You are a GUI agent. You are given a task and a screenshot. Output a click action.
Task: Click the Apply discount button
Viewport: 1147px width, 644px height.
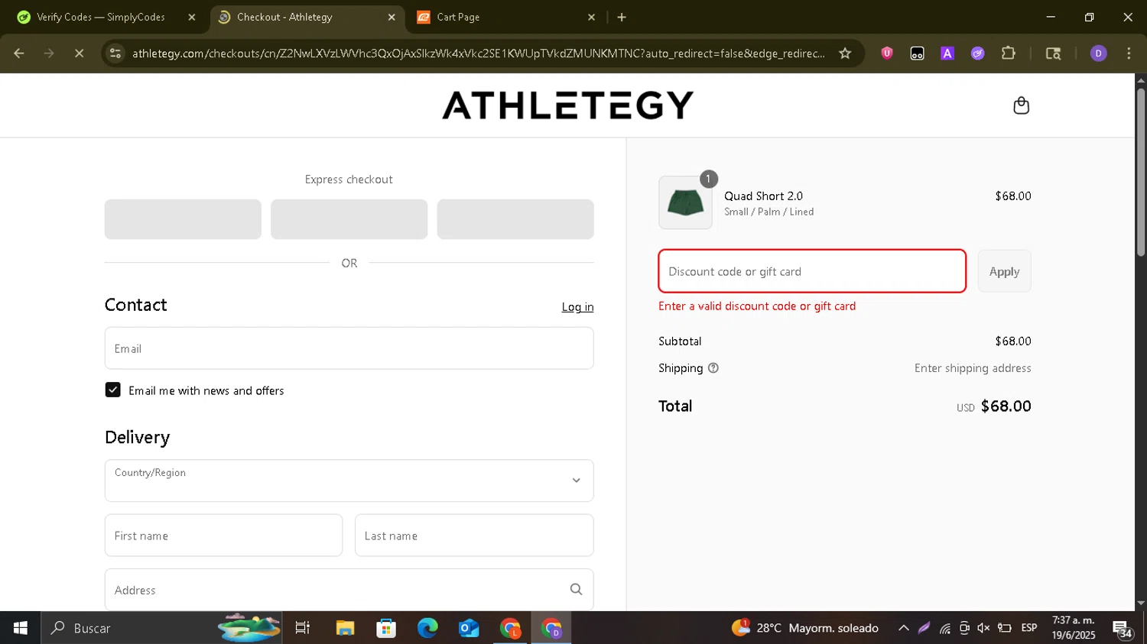tap(1004, 271)
